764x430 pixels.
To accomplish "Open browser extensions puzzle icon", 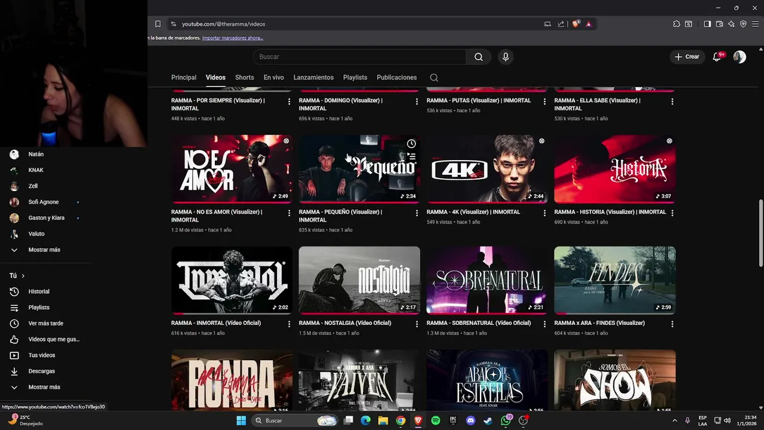I will tap(676, 24).
